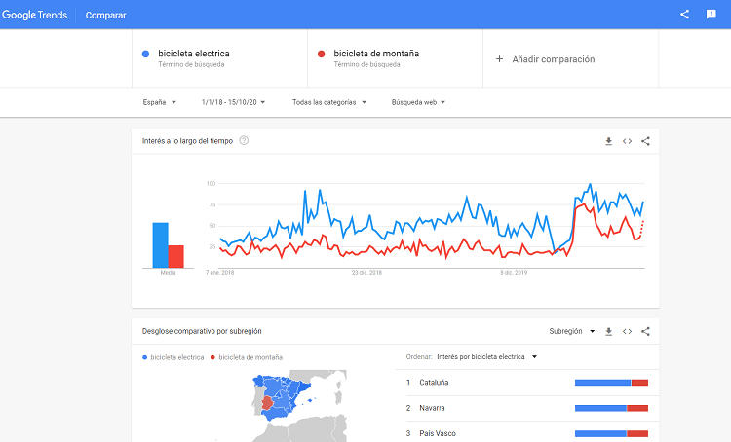The image size is (731, 442).
Task: Click bicicleta de montaña legend in subregion panel
Action: (x=247, y=357)
